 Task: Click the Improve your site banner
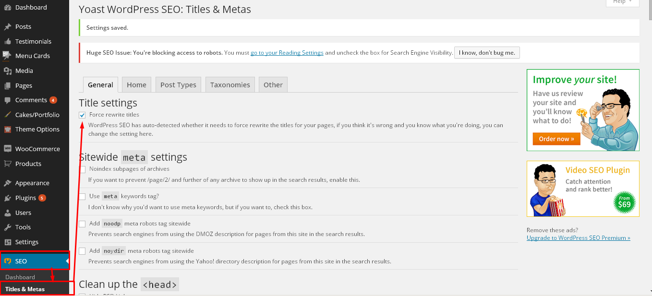pyautogui.click(x=583, y=110)
